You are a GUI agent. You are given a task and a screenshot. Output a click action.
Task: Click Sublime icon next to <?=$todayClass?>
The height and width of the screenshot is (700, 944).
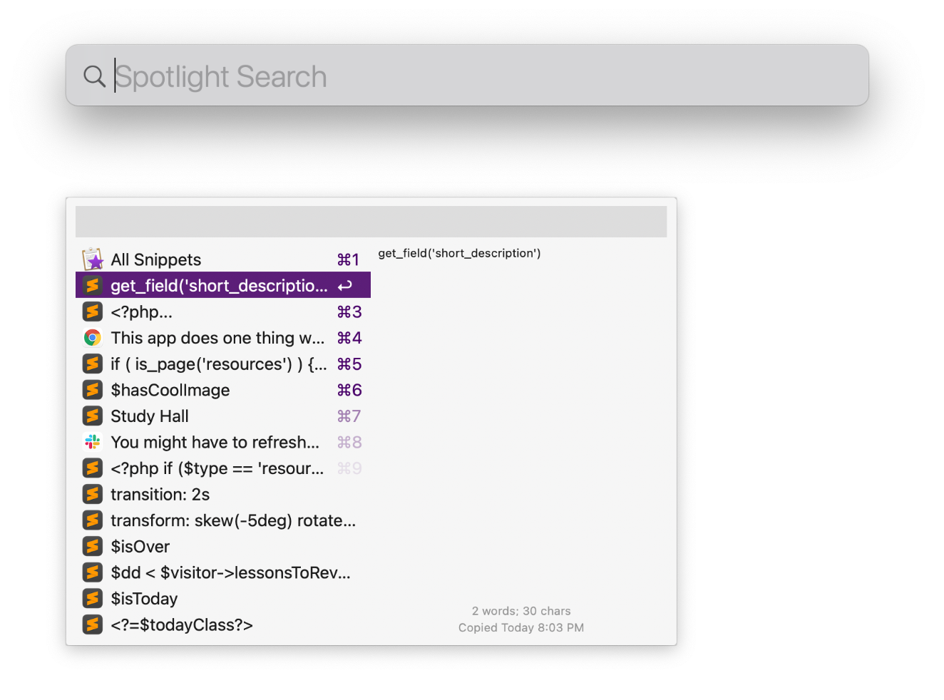93,624
